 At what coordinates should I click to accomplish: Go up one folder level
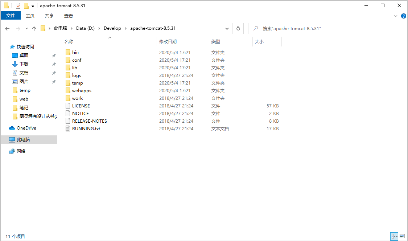(x=34, y=29)
